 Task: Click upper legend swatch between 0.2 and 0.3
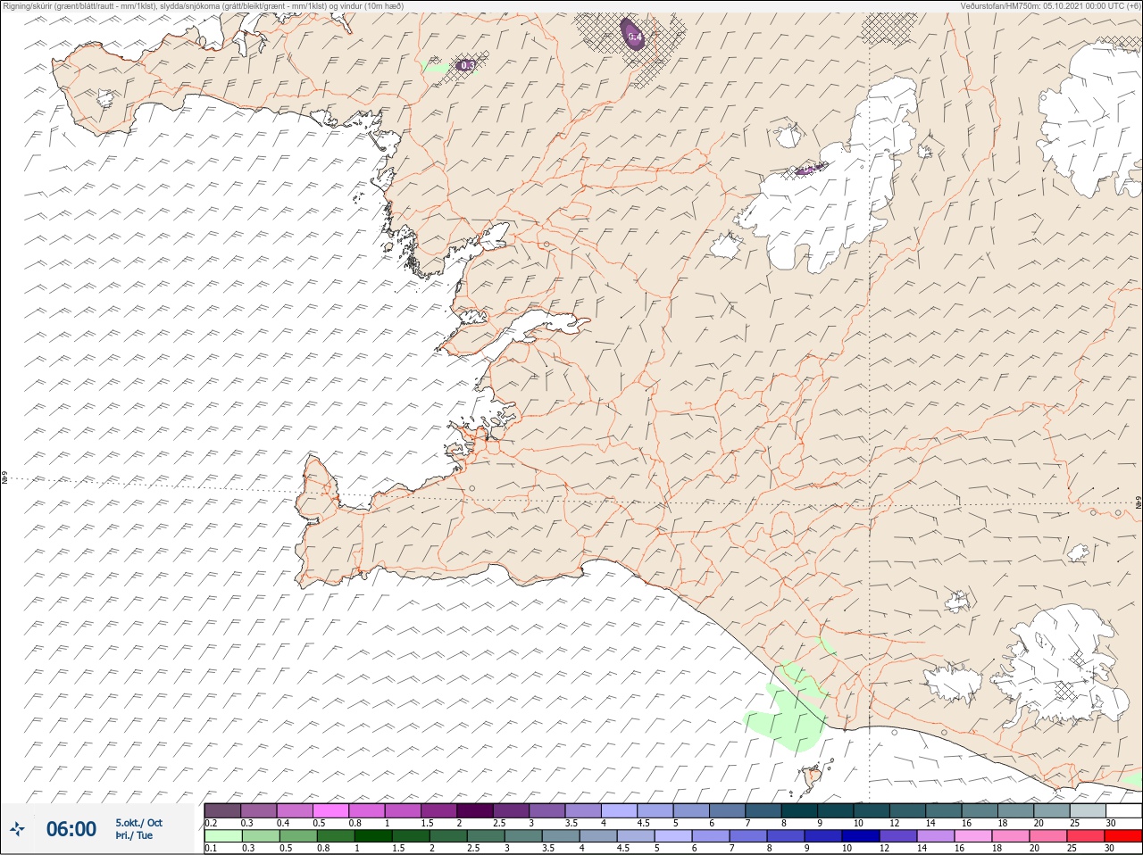[x=223, y=810]
